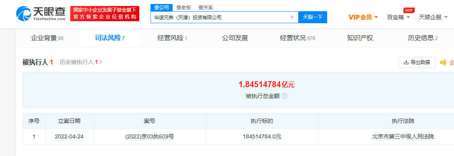Click the 案号 column header
This screenshot has width=454, height=156.
click(x=150, y=121)
